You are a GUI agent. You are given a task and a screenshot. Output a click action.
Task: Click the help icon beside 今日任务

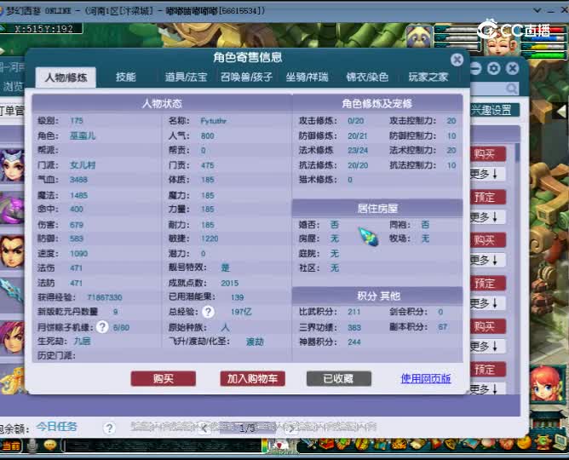coord(109,428)
